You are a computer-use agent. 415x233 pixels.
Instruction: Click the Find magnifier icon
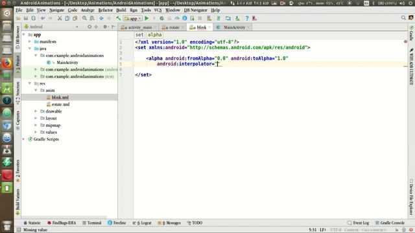pos(84,18)
